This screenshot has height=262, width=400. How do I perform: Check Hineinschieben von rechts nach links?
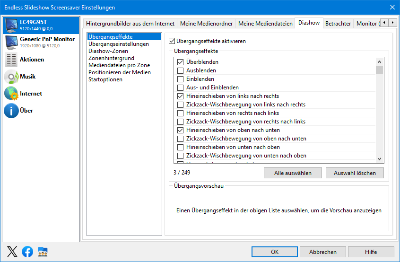point(180,113)
